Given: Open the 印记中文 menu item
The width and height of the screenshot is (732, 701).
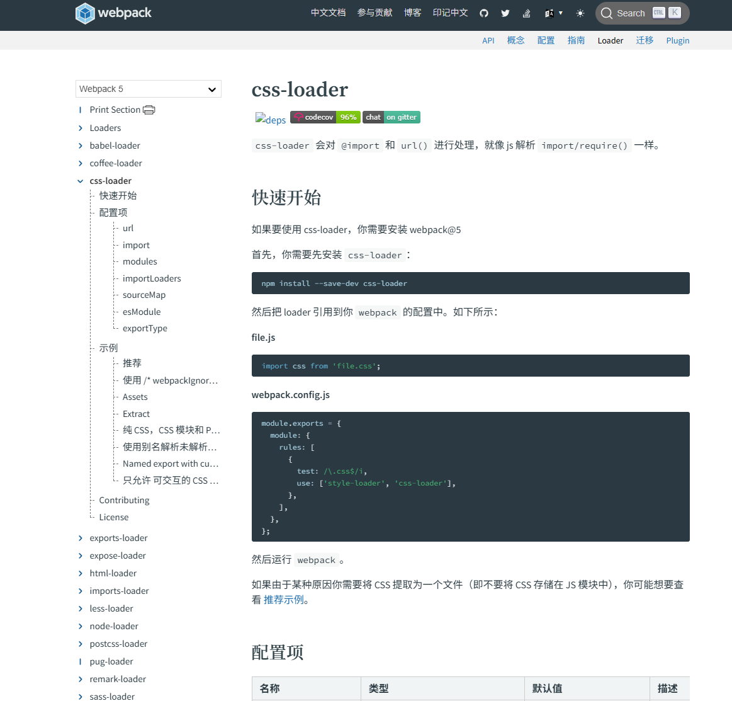Looking at the screenshot, I should coord(451,13).
